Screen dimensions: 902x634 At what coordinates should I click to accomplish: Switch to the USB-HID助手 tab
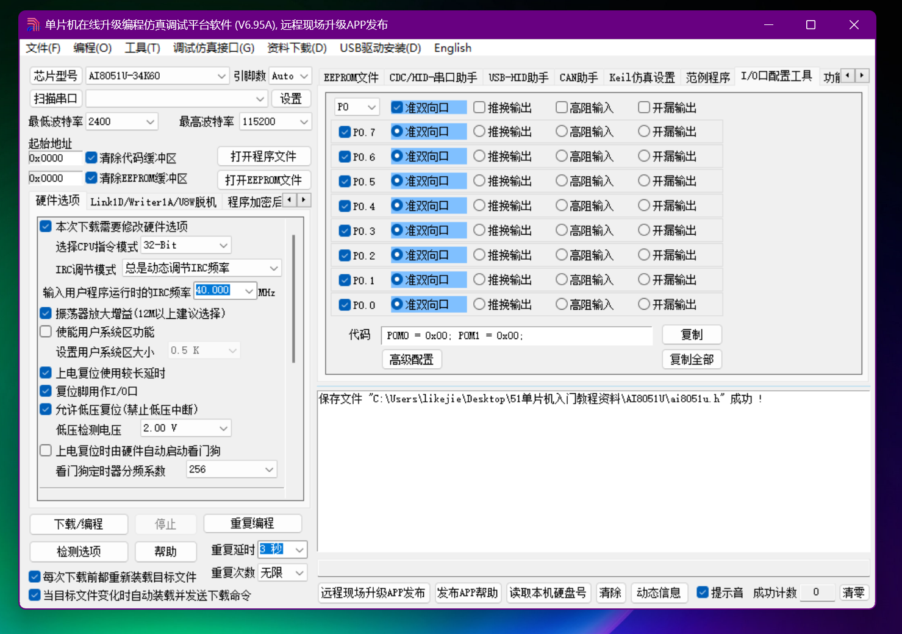(x=518, y=77)
